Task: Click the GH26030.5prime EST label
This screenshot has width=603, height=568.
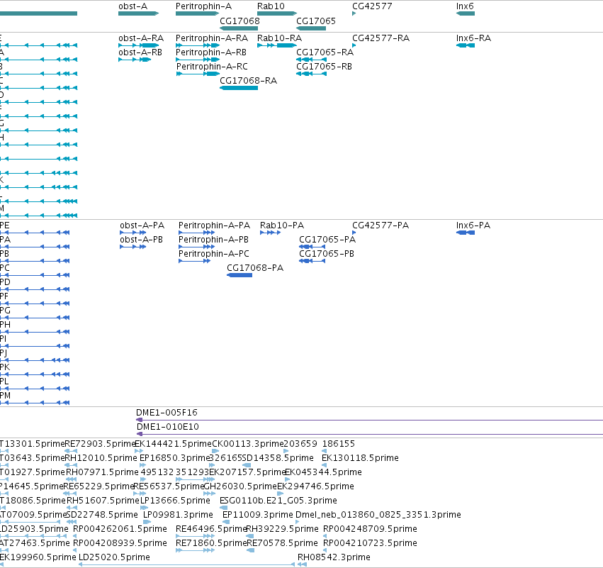Action: pos(240,486)
